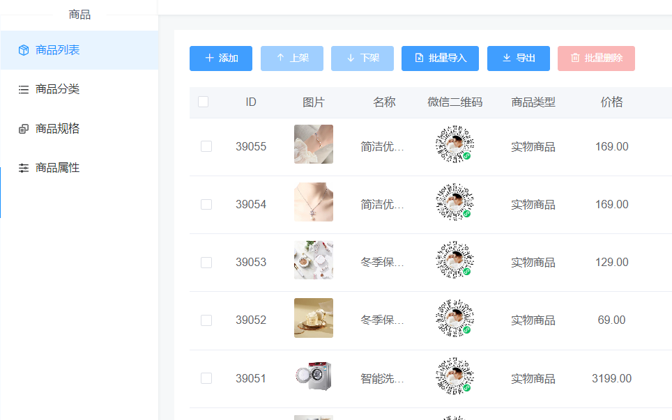Toggle the select-all header checkbox

[x=203, y=102]
